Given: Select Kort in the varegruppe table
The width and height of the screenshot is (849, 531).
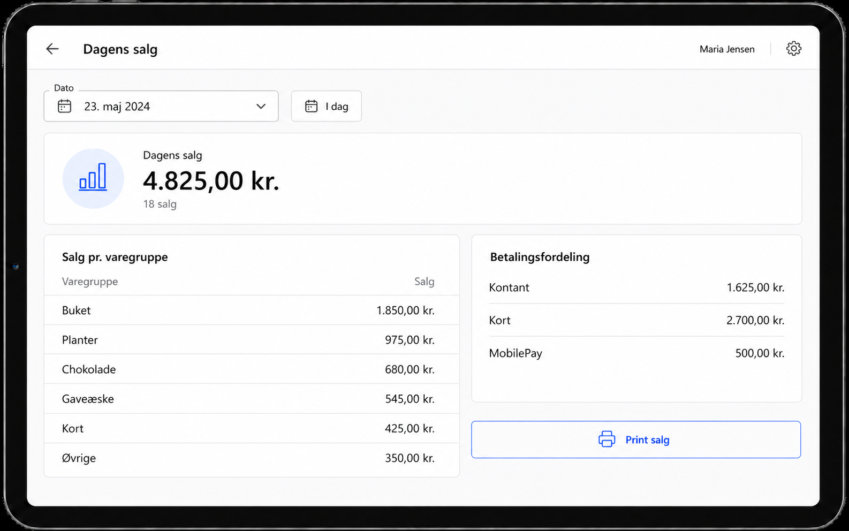Looking at the screenshot, I should (73, 428).
